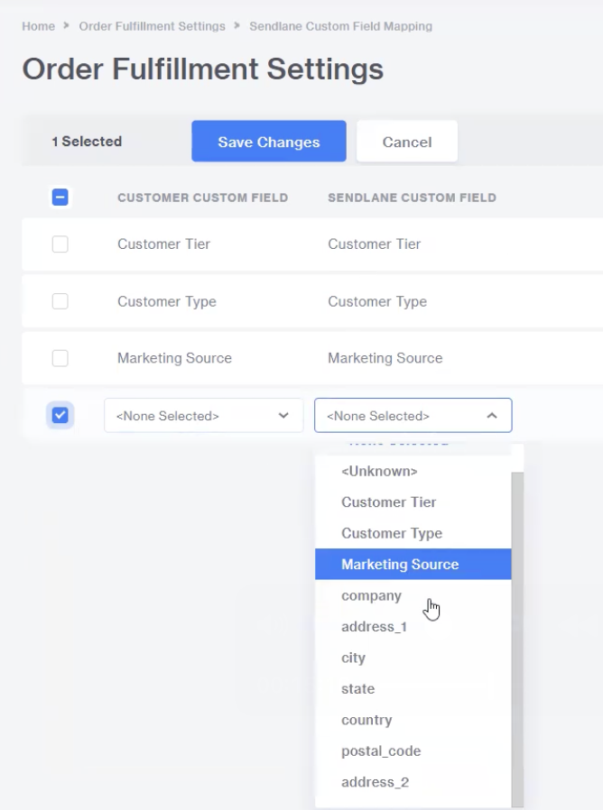The image size is (603, 810).
Task: Select address_2 option in dropdown list
Action: [413, 782]
